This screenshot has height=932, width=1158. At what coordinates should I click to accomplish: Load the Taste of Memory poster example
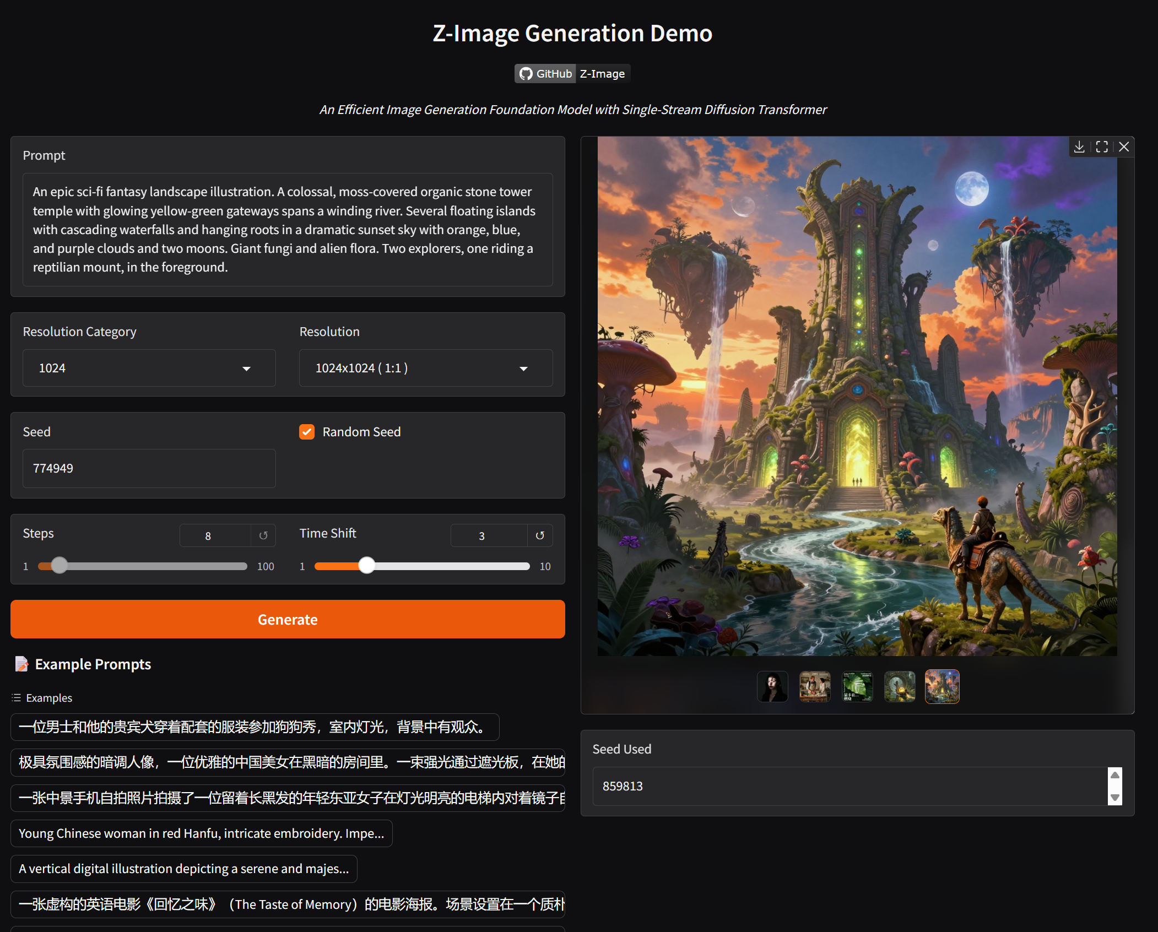click(x=288, y=904)
